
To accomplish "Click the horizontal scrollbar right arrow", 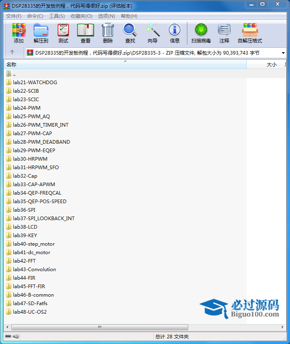I will point(283,327).
